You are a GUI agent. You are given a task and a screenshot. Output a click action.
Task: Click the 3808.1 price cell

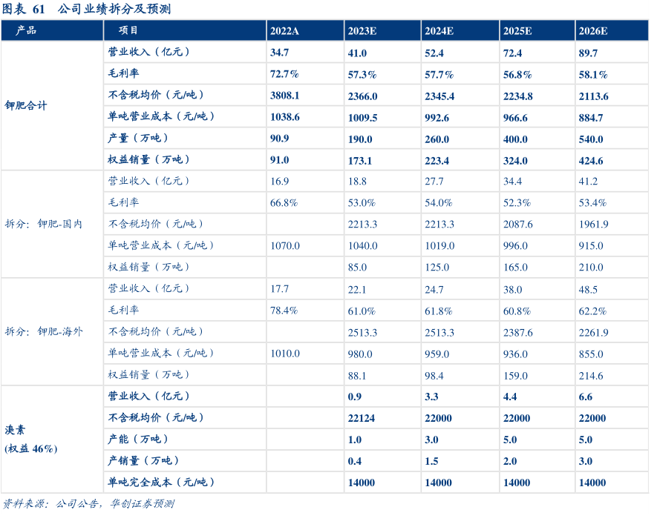(x=285, y=96)
